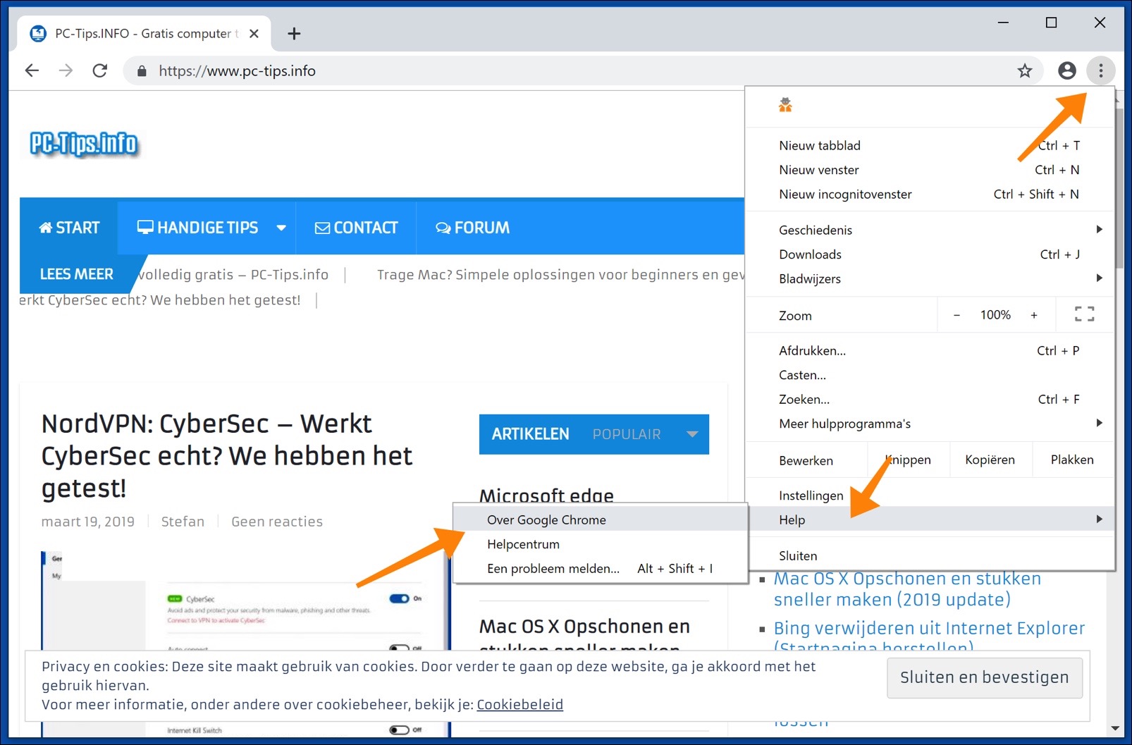Click the 100% zoom value

coord(995,315)
